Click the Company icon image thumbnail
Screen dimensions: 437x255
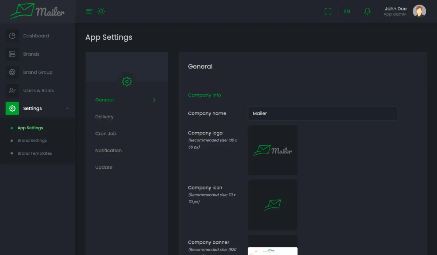pos(273,205)
